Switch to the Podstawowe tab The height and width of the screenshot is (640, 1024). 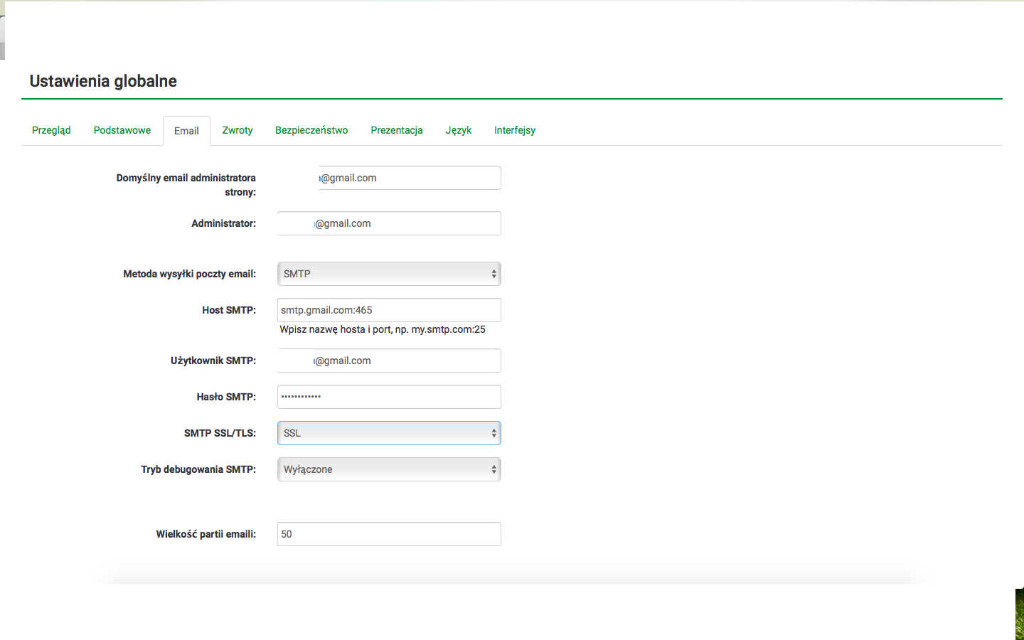(x=122, y=130)
